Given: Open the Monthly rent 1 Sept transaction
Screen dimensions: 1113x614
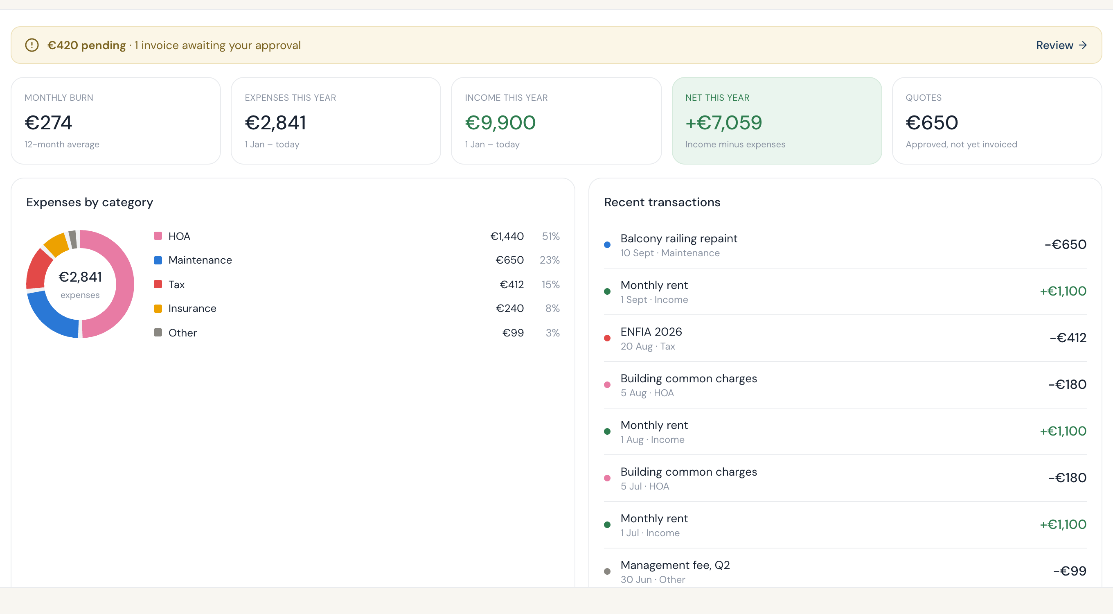Looking at the screenshot, I should 845,291.
